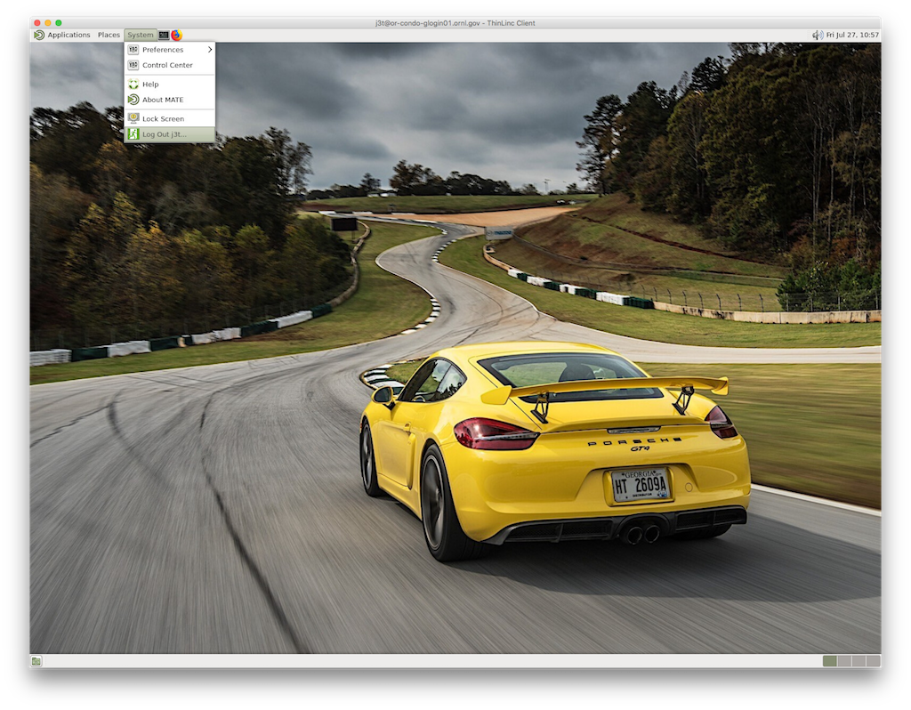The width and height of the screenshot is (911, 710).
Task: Open the clock showing Fri Jul 27
Action: pos(852,35)
